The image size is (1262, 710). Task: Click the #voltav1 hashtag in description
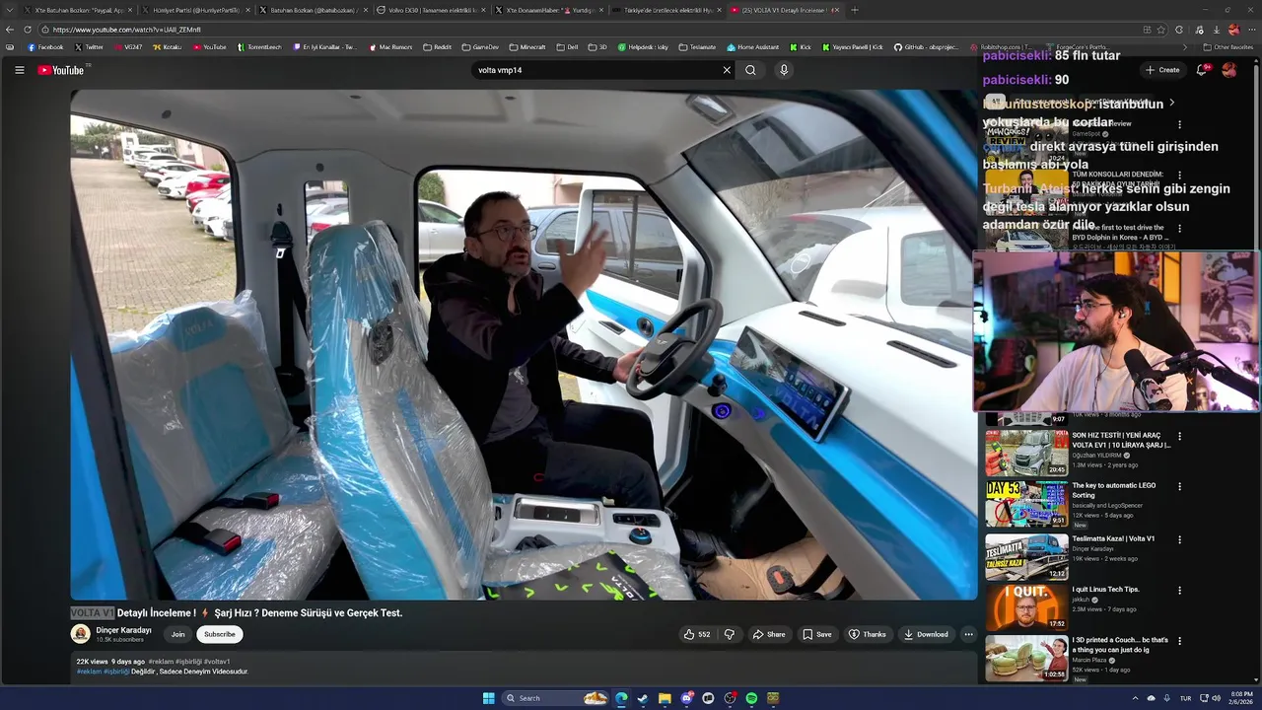(x=217, y=662)
